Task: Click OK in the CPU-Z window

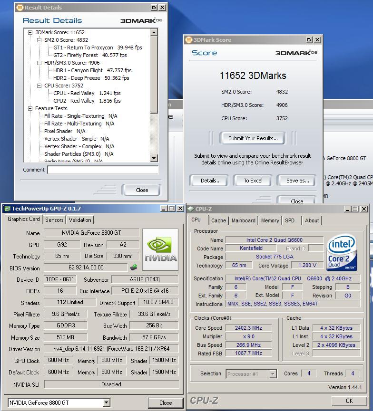Action: (349, 401)
